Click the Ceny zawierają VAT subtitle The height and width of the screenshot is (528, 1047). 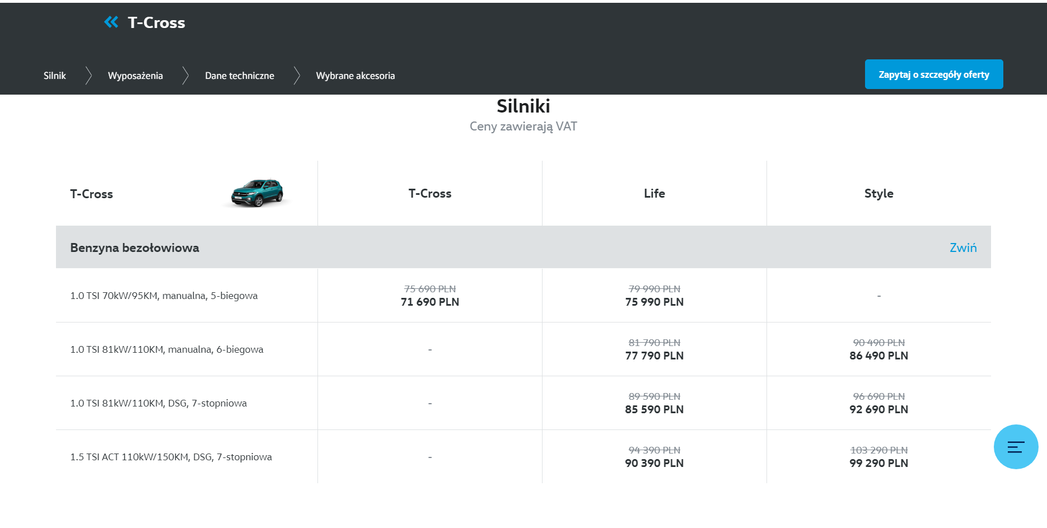pos(523,127)
